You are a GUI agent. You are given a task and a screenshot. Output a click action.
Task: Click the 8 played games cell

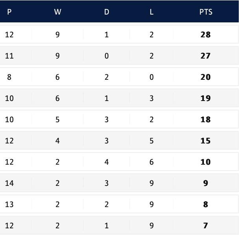point(9,77)
